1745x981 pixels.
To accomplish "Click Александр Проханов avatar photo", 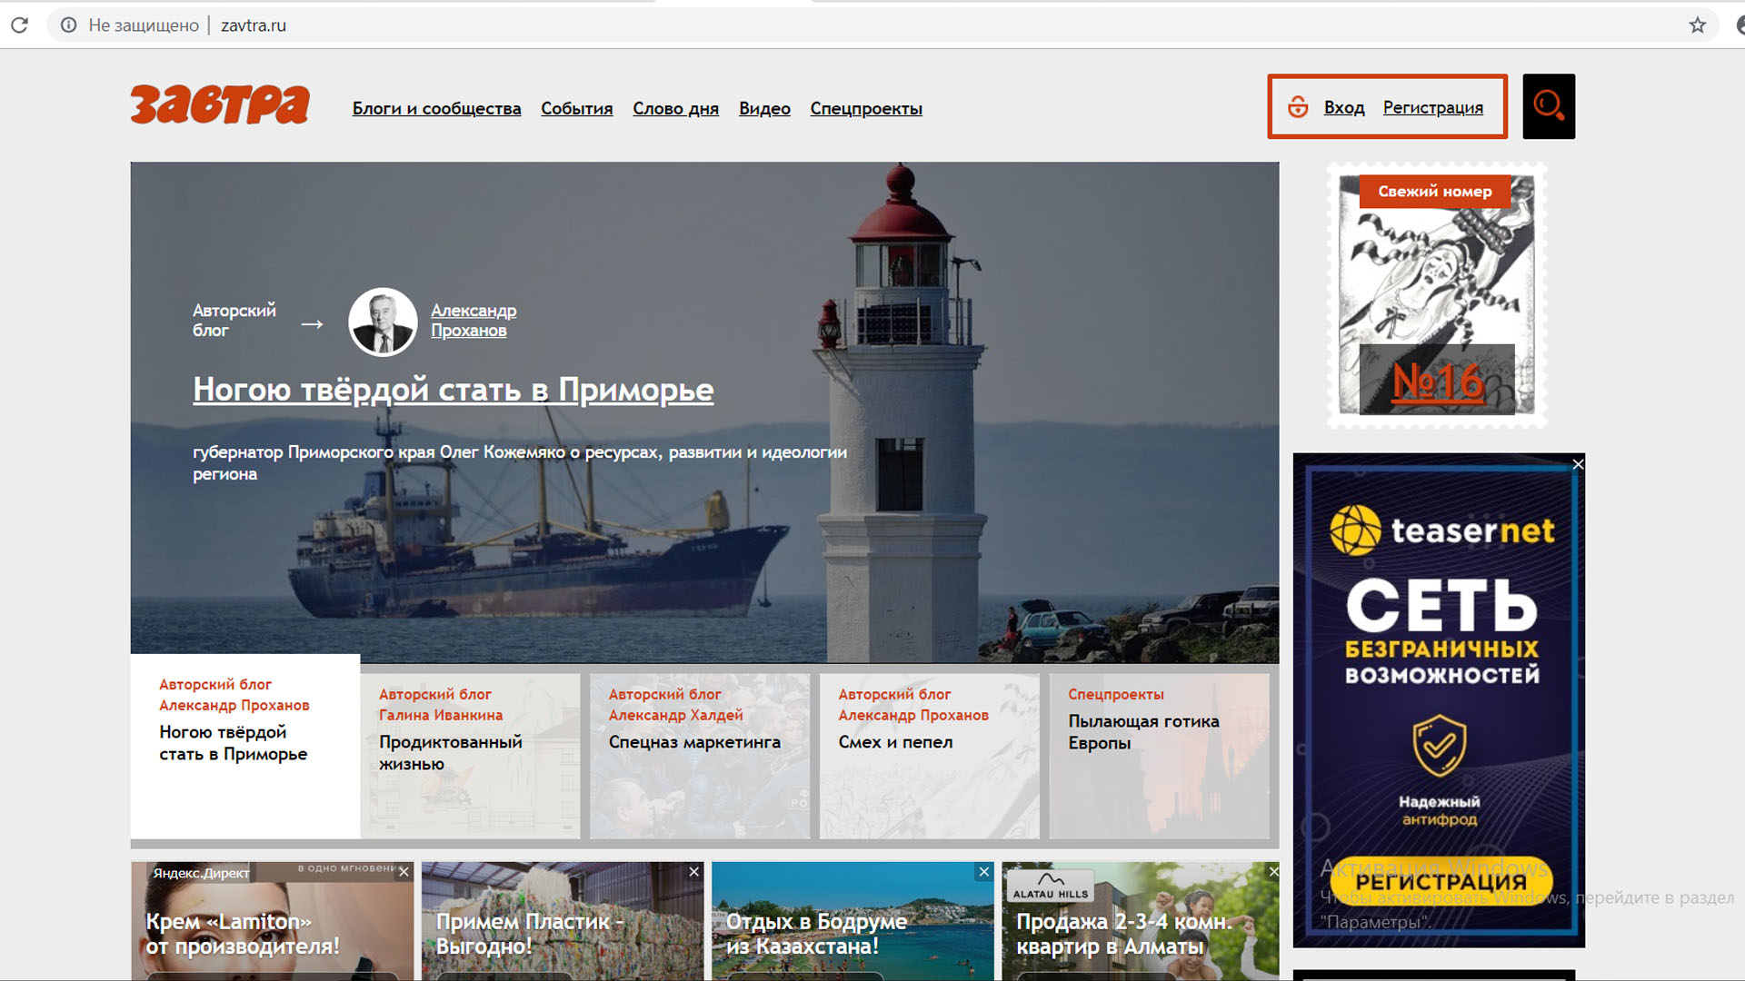I will tap(383, 322).
